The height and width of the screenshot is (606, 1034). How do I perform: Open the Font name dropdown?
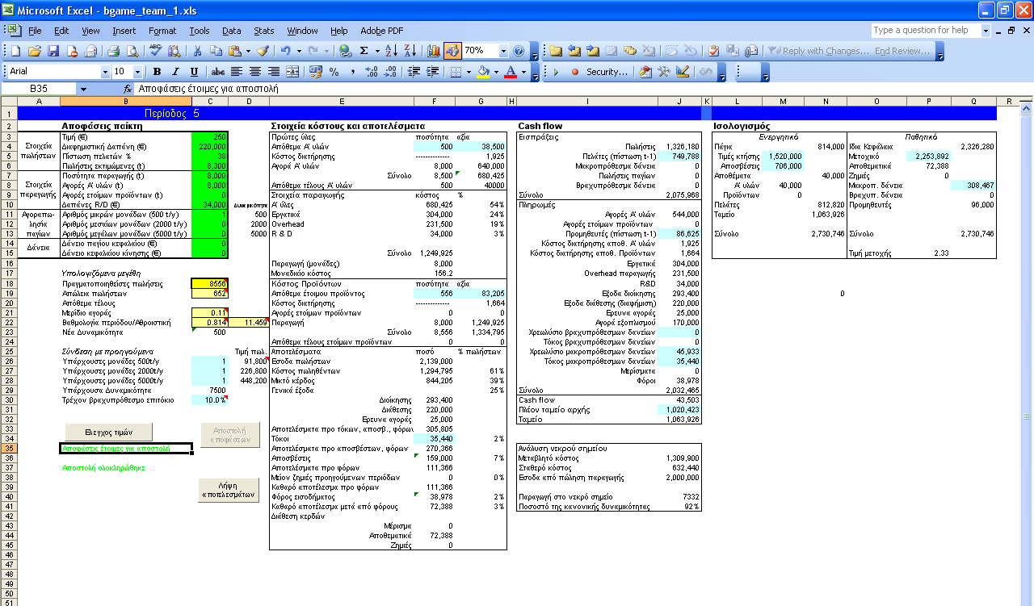pyautogui.click(x=105, y=72)
